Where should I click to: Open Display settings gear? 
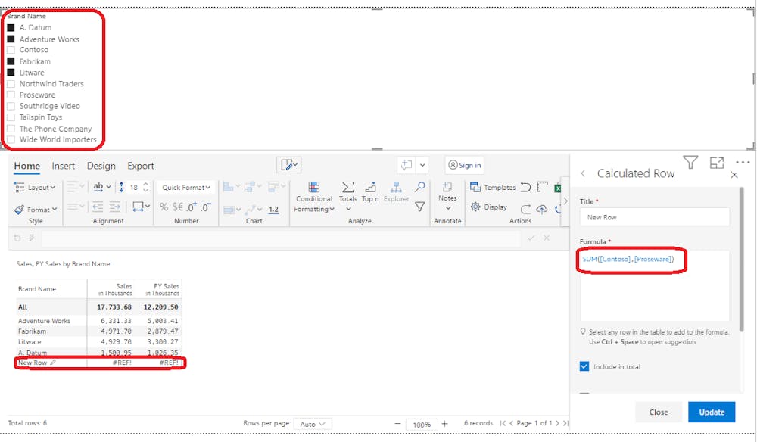[488, 207]
